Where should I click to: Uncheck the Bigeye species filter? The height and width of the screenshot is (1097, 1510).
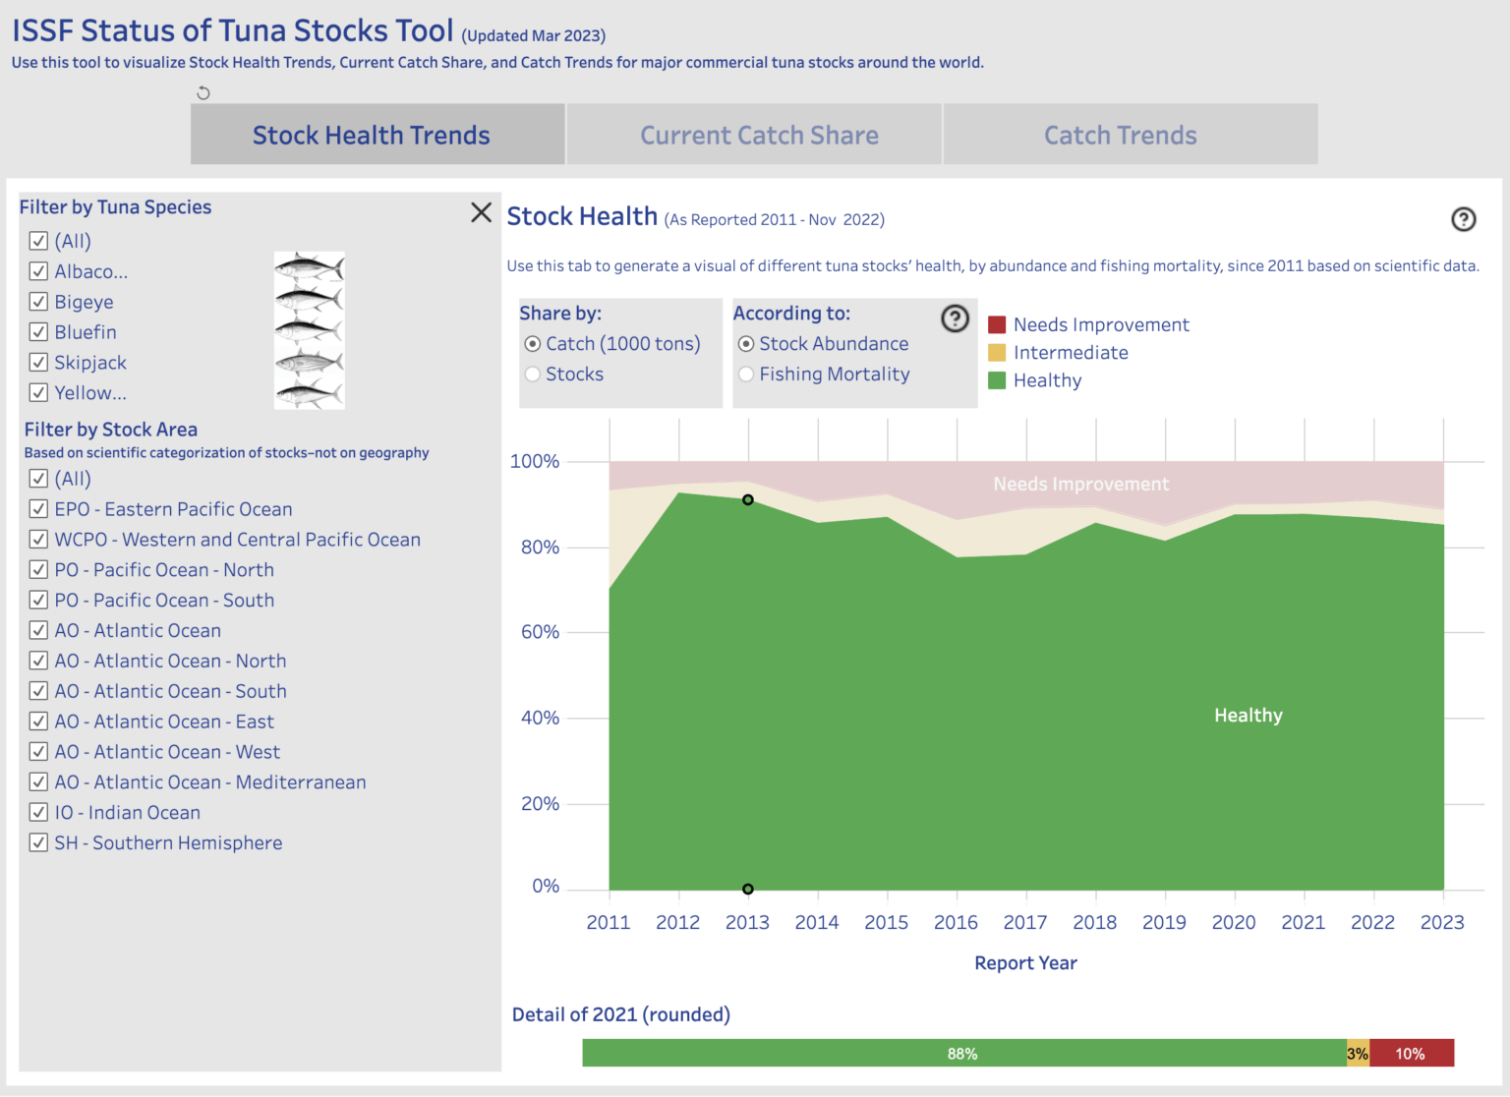click(38, 302)
